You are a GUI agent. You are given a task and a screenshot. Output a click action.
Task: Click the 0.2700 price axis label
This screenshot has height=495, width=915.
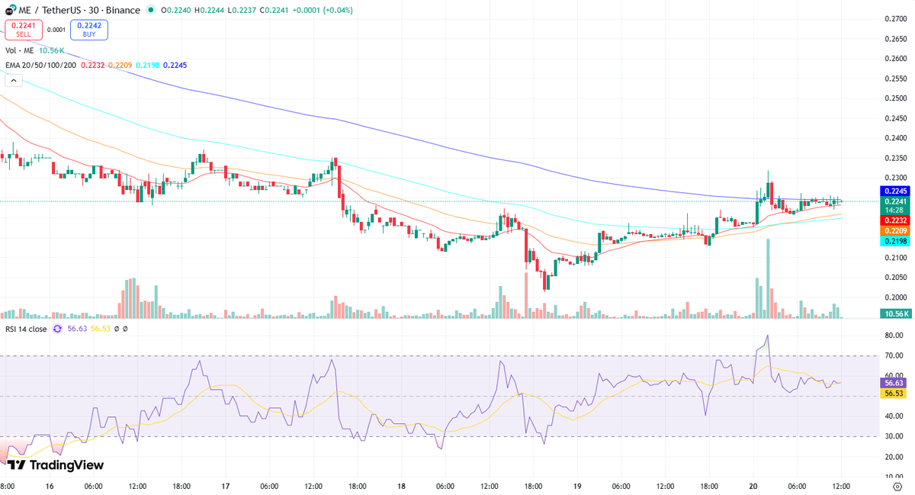click(895, 18)
